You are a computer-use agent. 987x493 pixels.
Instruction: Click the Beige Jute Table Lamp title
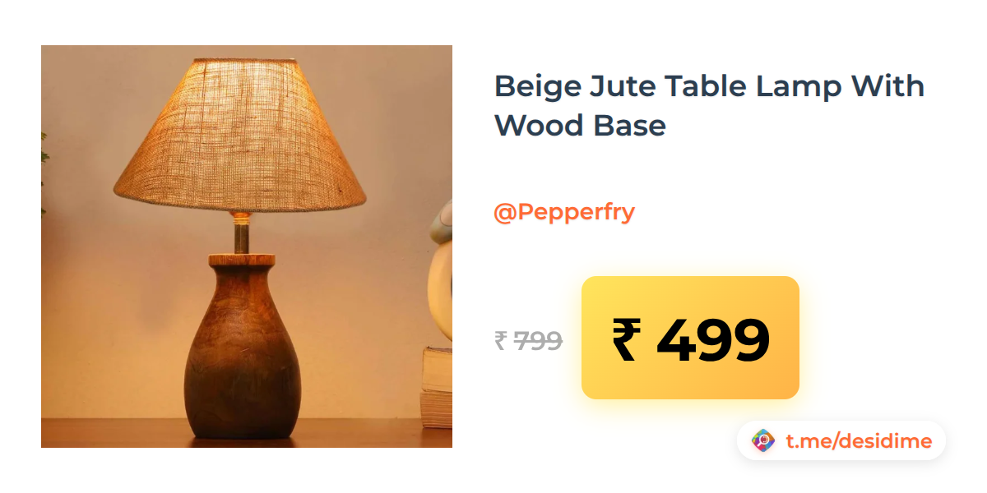click(x=709, y=105)
